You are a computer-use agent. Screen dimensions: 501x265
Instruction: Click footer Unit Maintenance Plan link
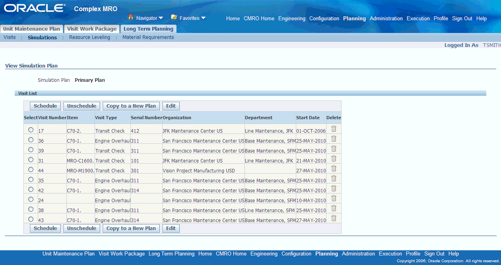(x=69, y=254)
